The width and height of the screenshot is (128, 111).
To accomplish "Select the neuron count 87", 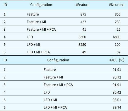I will click(119, 52).
